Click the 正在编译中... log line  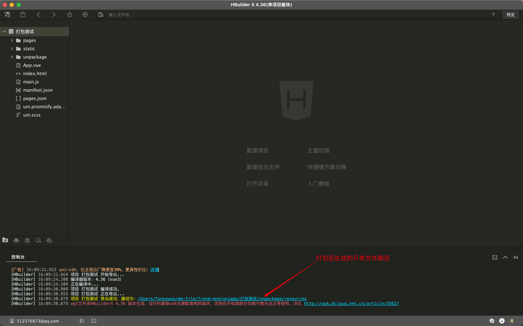(x=85, y=284)
